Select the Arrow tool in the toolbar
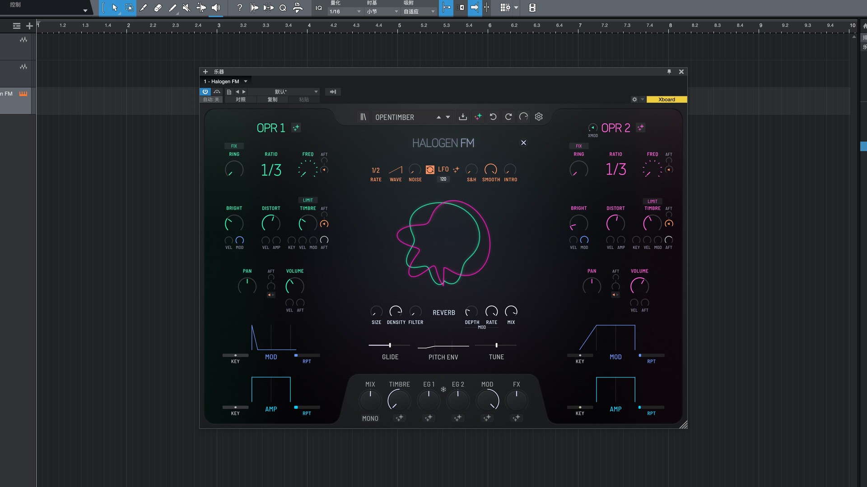 tap(115, 8)
